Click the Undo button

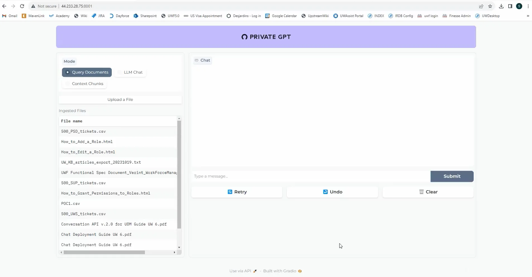[332, 192]
